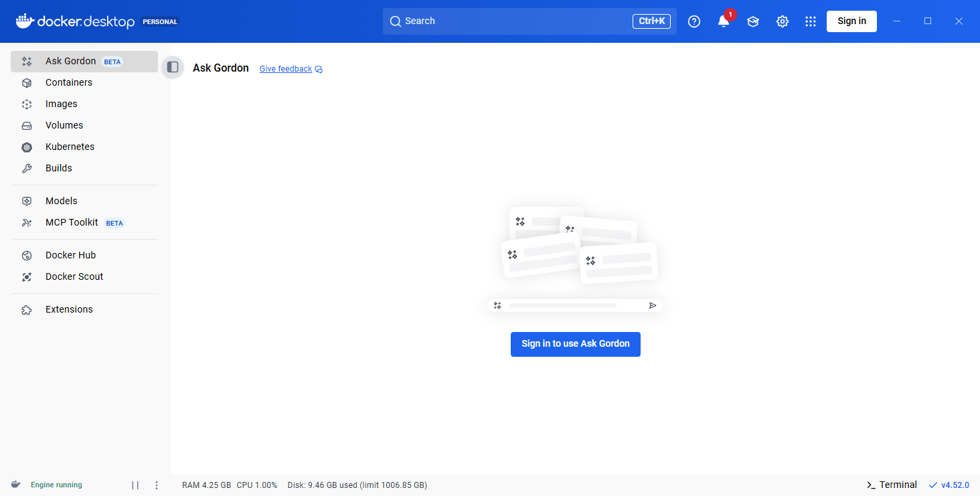Click the Terminal prompt icon
Image resolution: width=980 pixels, height=496 pixels.
click(x=871, y=485)
